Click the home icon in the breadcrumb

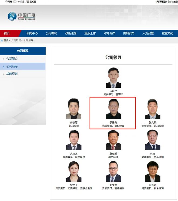point(2,40)
